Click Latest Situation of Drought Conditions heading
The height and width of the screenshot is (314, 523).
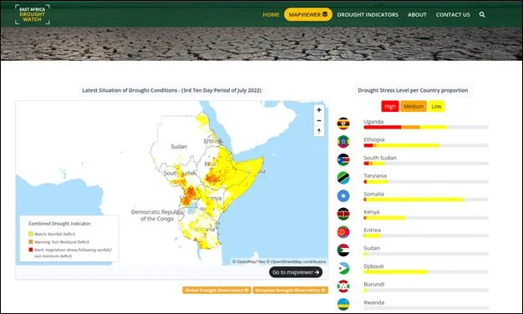coord(172,90)
